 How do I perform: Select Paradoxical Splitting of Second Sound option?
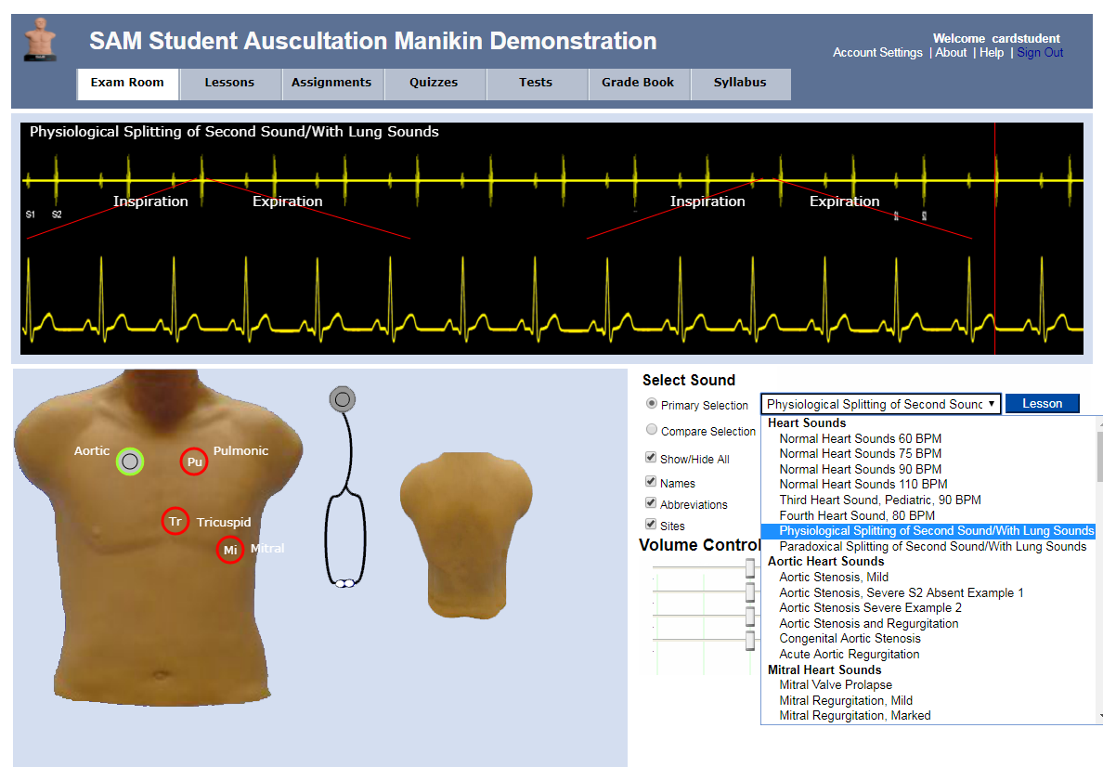[x=933, y=546]
